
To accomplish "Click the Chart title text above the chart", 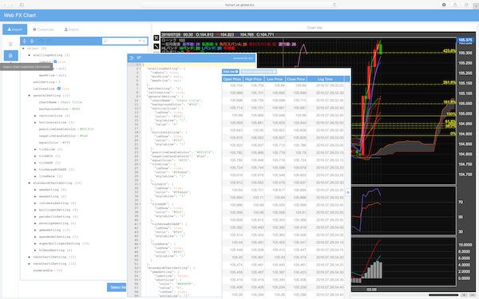I will click(x=315, y=28).
